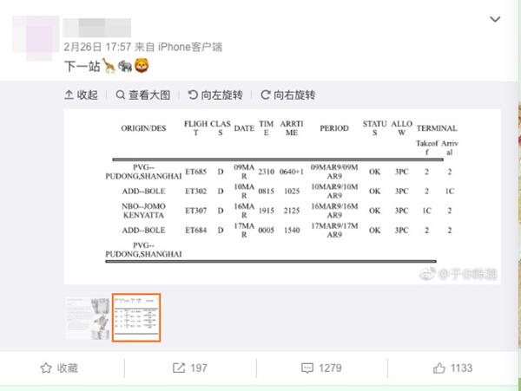Click the lion emoji in post text

[x=142, y=66]
